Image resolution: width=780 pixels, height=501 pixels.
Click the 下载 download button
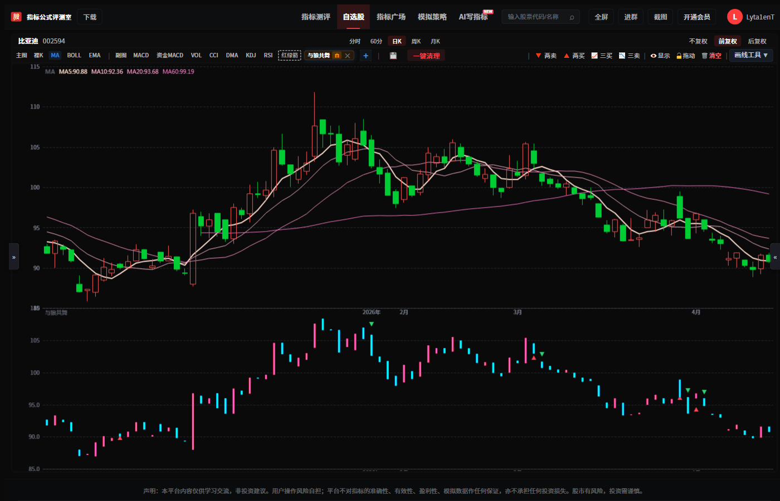point(90,17)
